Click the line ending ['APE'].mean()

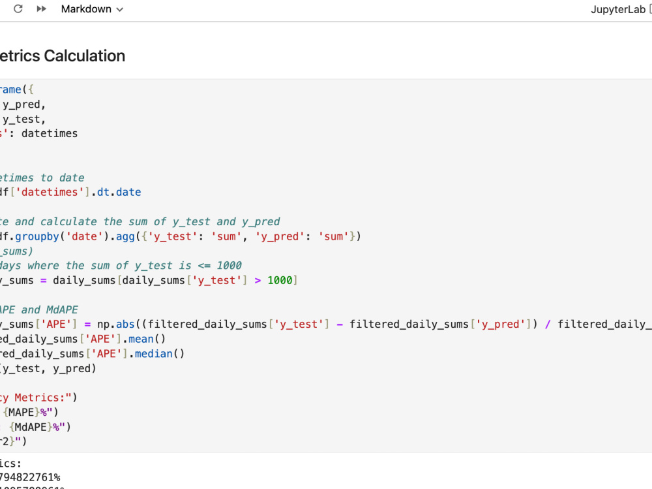tap(83, 339)
